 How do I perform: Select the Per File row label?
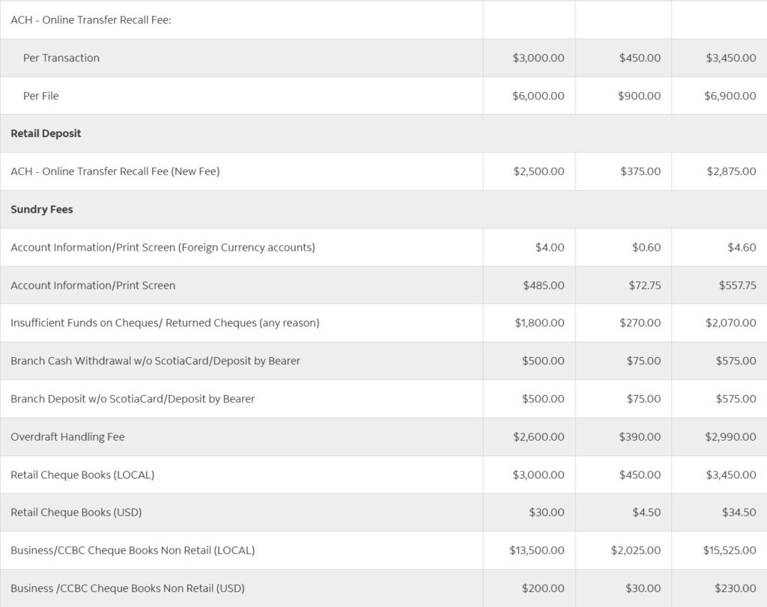[40, 96]
